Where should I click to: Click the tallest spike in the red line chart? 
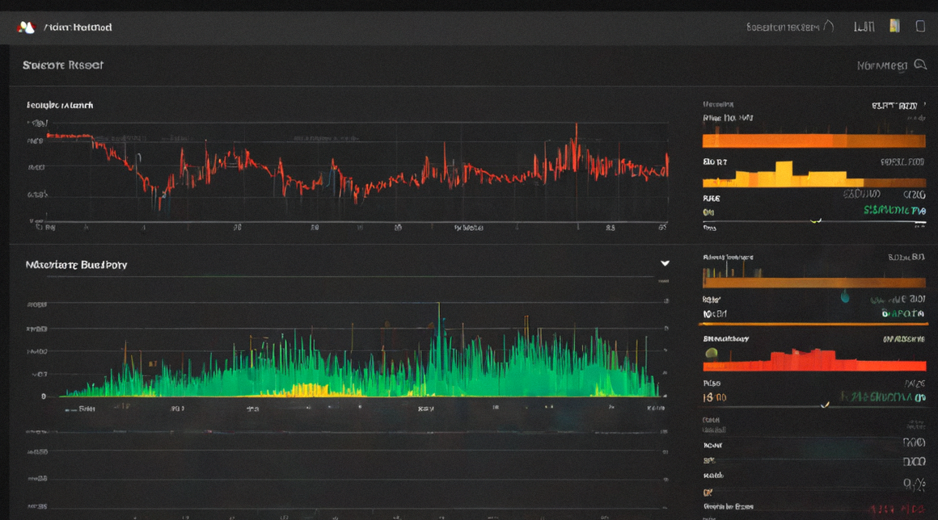coord(576,128)
